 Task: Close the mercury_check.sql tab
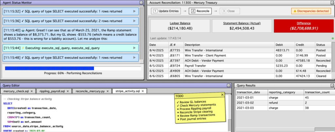coord(31,91)
